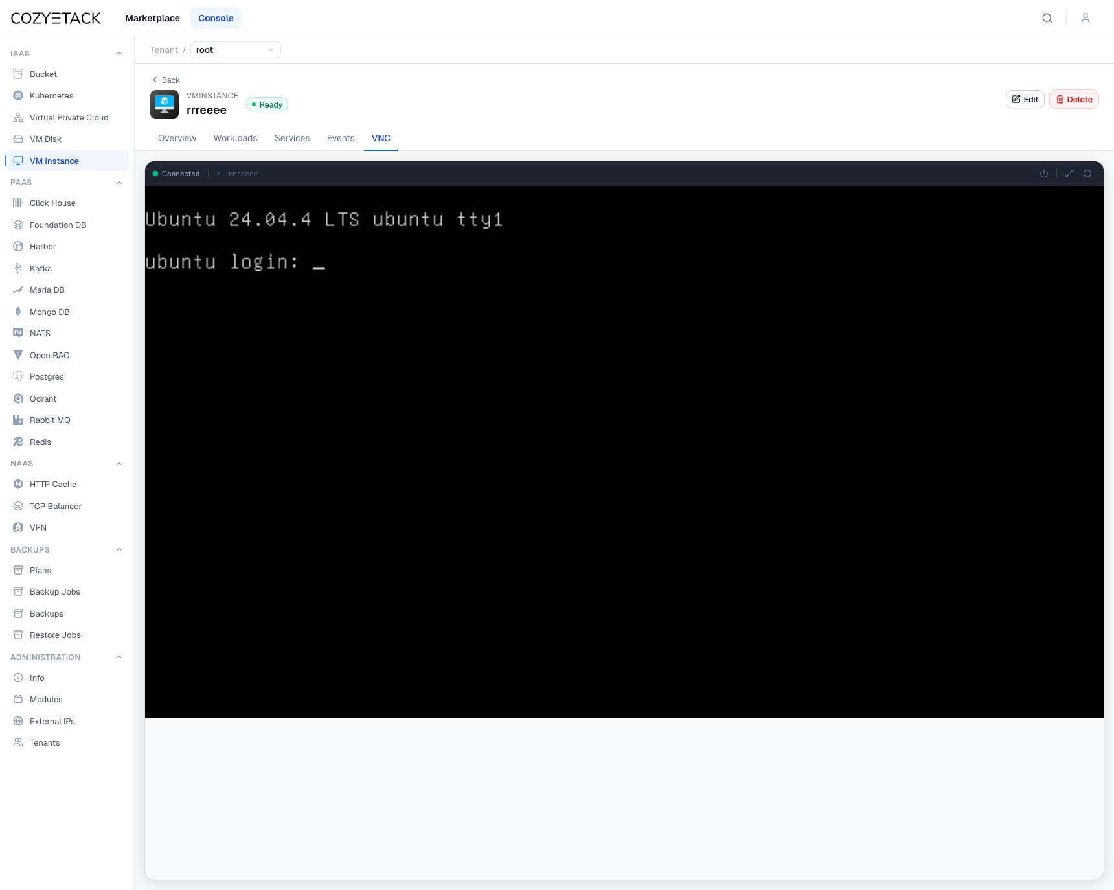Image resolution: width=1114 pixels, height=890 pixels.
Task: Open the Tenant root dropdown
Action: (236, 50)
